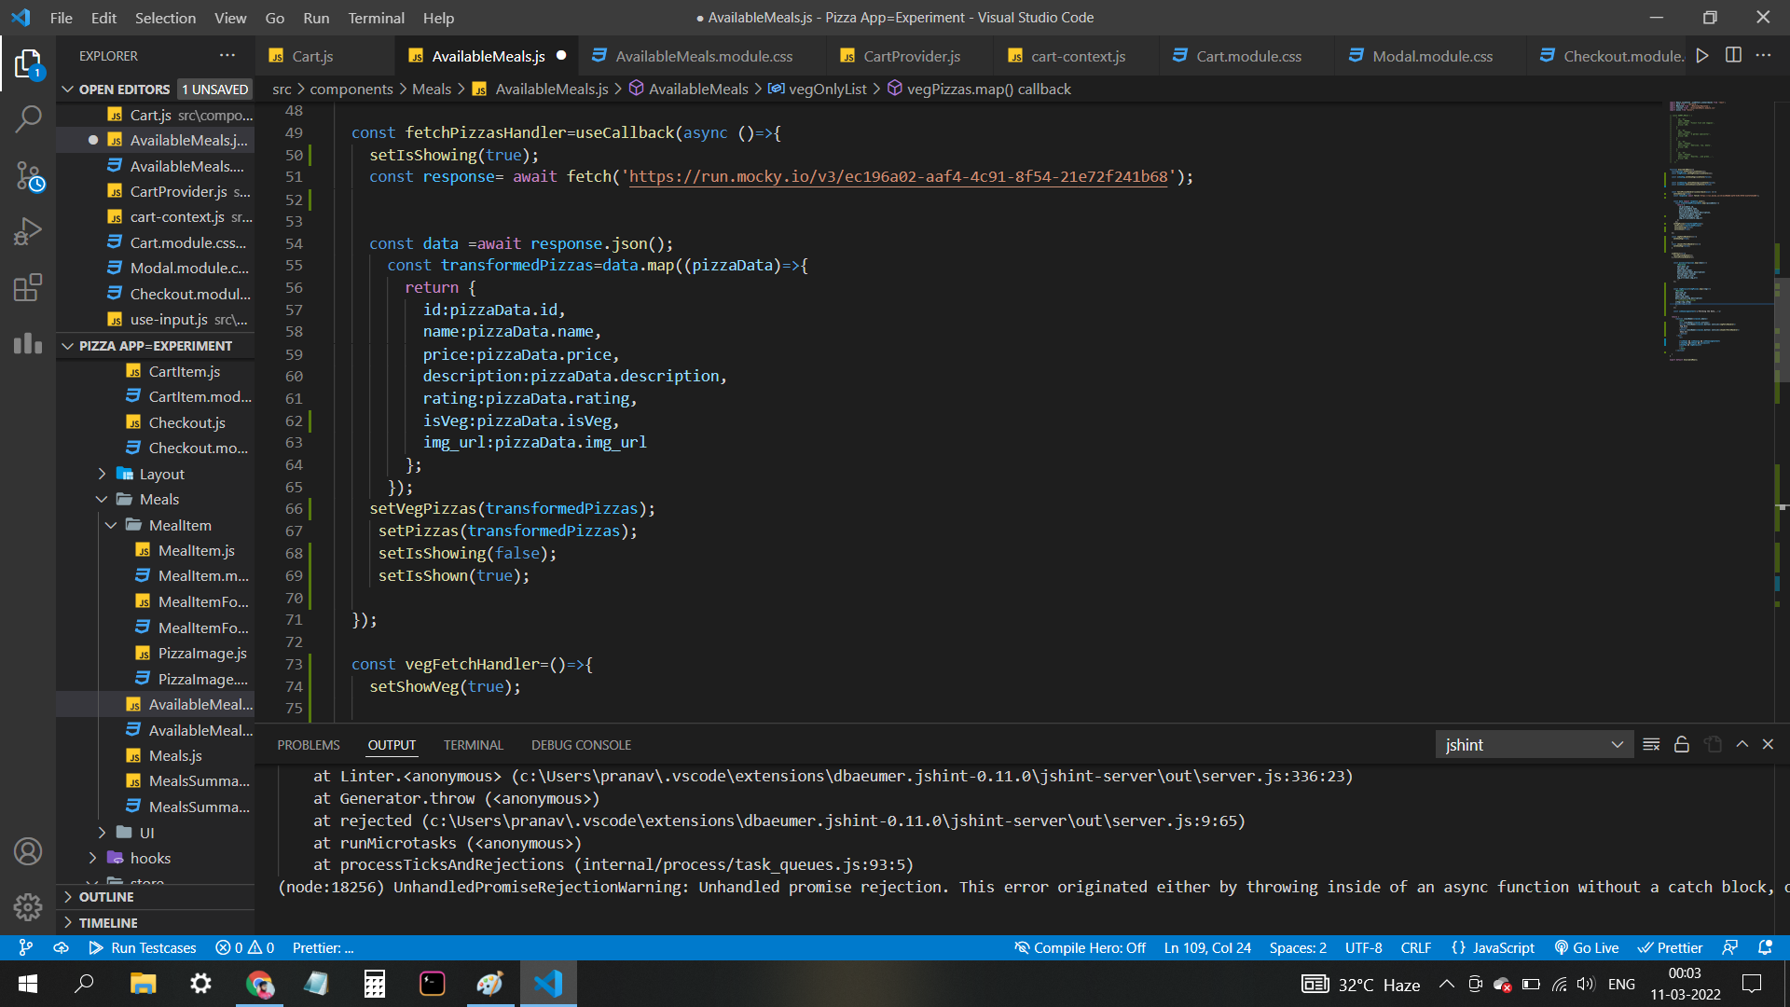Click the Explorer more actions ellipsis
Image resolution: width=1790 pixels, height=1007 pixels.
(x=227, y=56)
